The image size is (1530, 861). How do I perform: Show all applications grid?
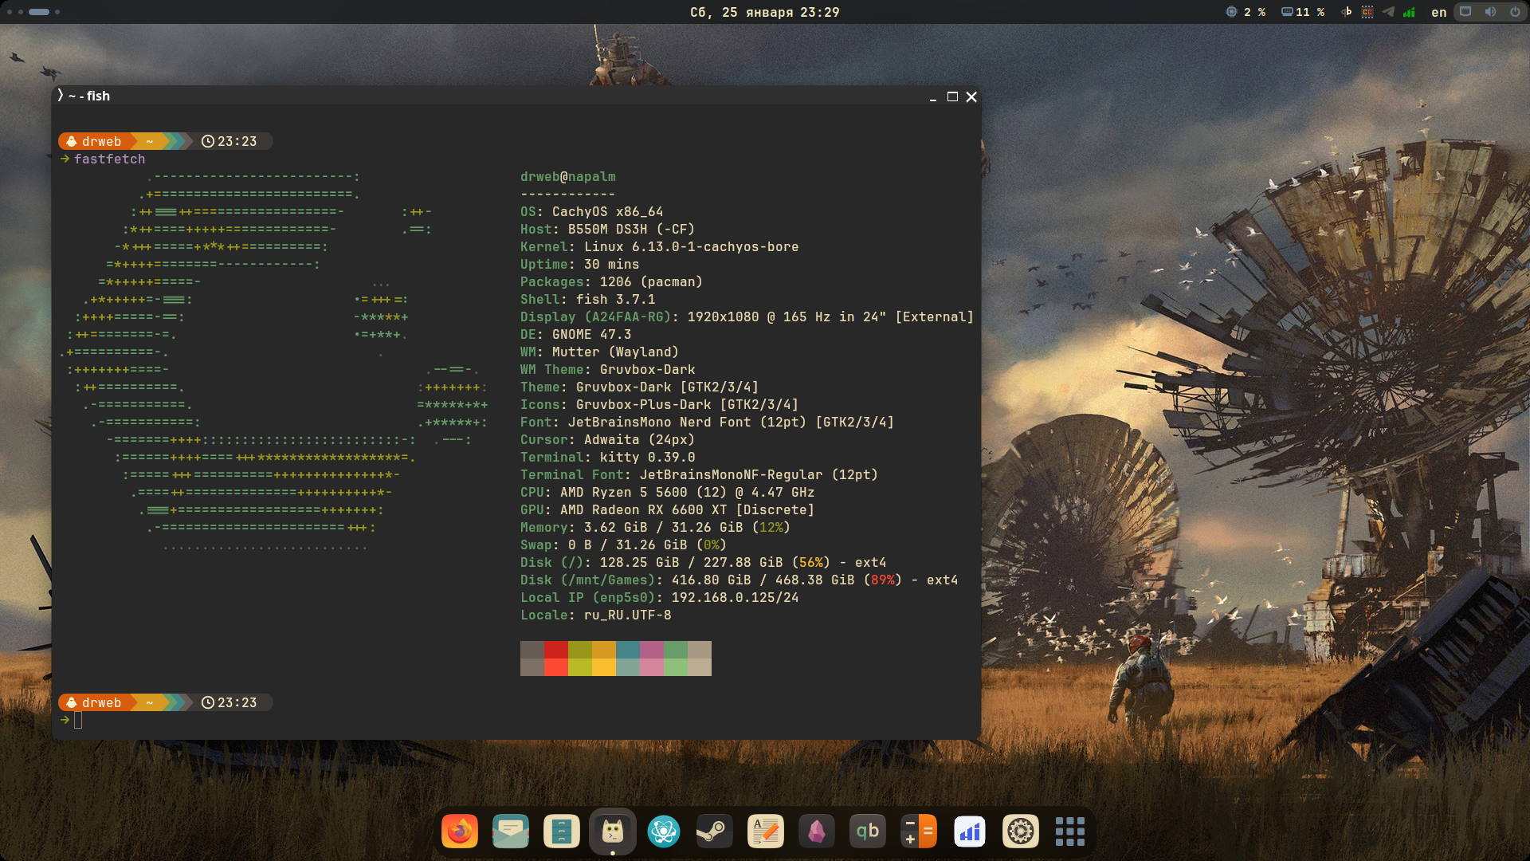1070,832
